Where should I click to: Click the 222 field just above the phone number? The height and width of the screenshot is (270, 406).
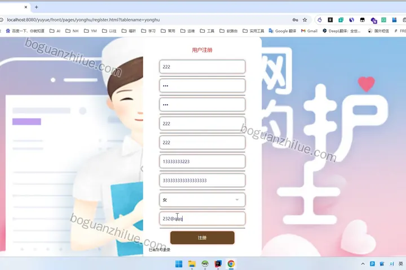202,143
